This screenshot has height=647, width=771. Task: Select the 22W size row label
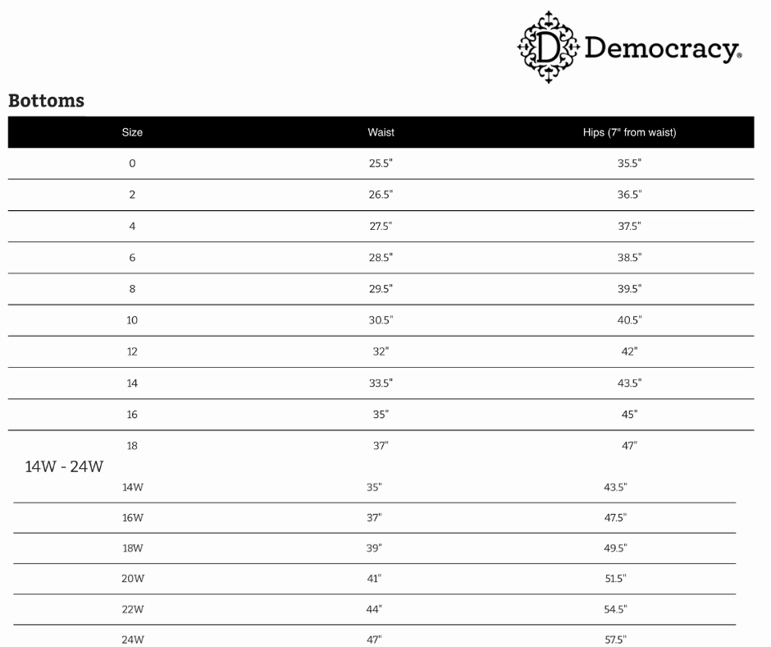coord(133,609)
